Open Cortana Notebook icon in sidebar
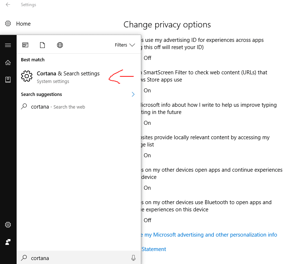 click(x=8, y=79)
